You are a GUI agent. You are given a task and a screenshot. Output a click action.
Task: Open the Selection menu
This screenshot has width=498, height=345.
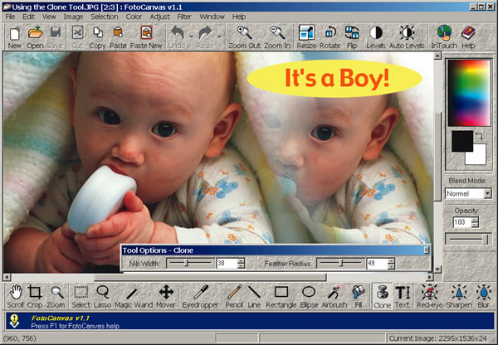point(105,17)
